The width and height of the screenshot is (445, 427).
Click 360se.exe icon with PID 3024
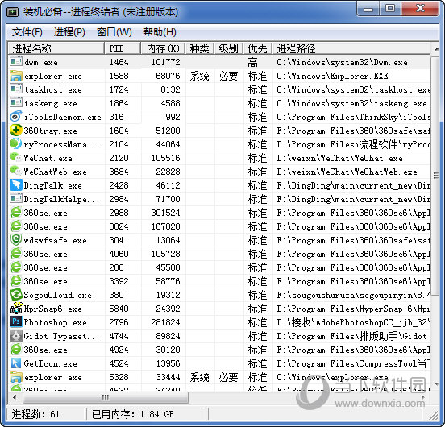point(16,226)
